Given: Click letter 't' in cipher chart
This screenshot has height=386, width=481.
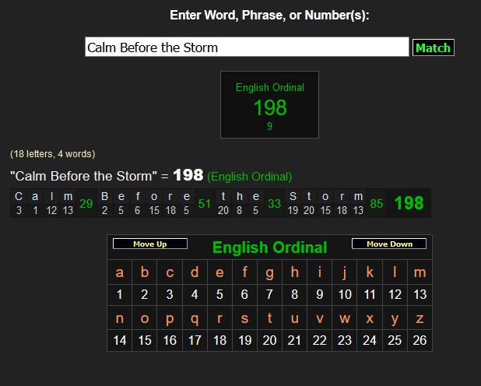Looking at the screenshot, I should 269,318.
